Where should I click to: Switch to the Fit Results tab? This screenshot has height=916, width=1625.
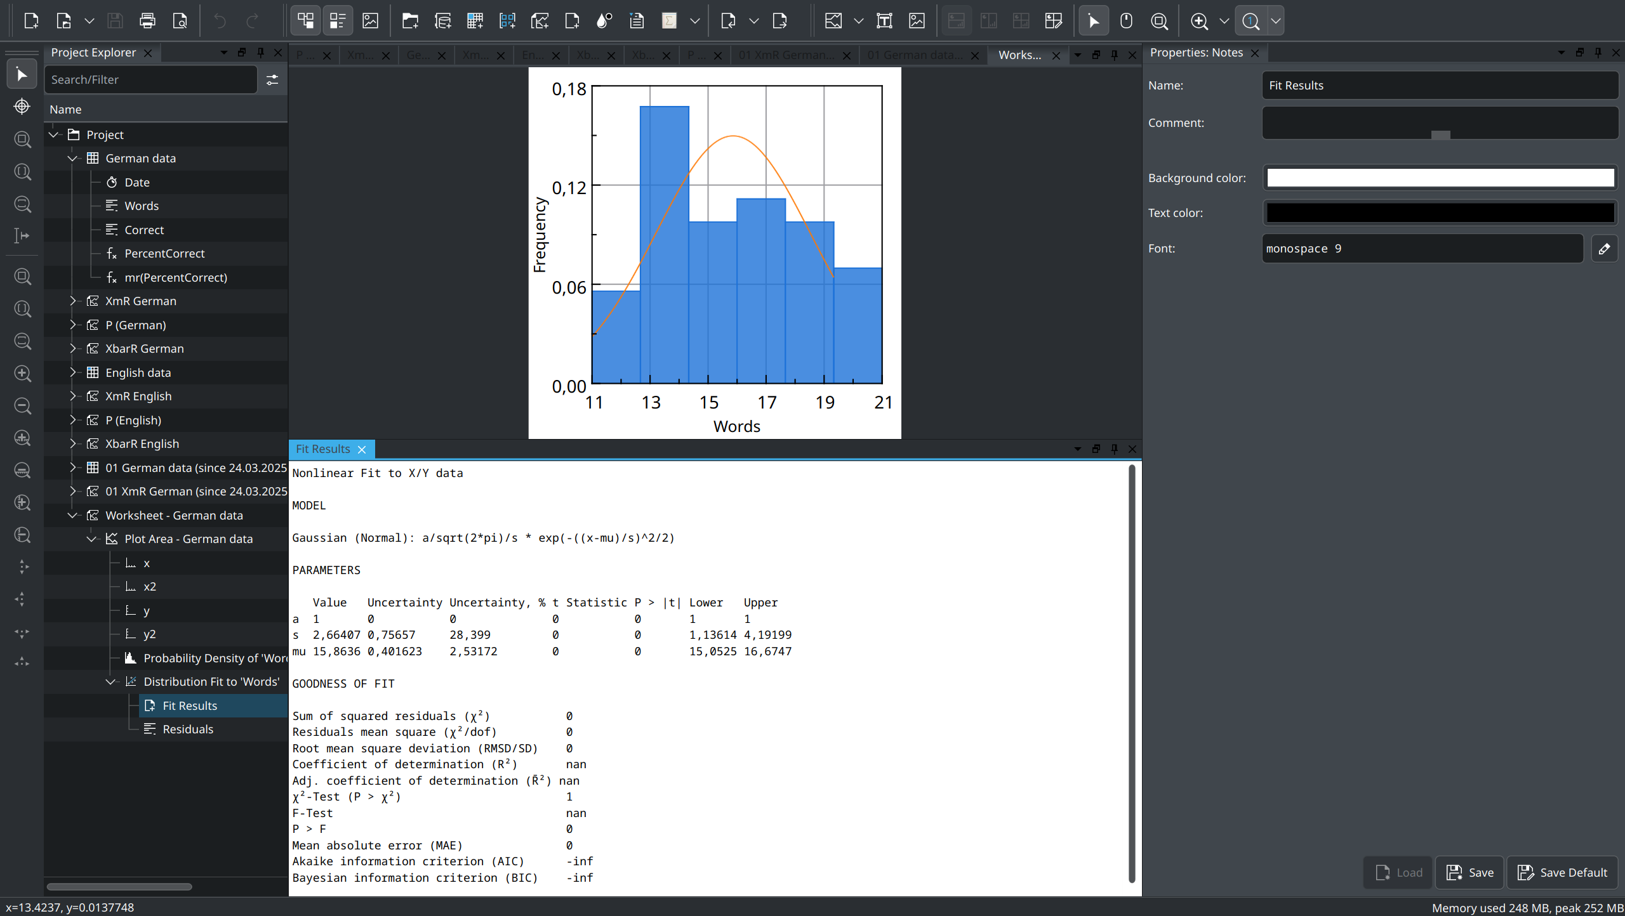(322, 448)
